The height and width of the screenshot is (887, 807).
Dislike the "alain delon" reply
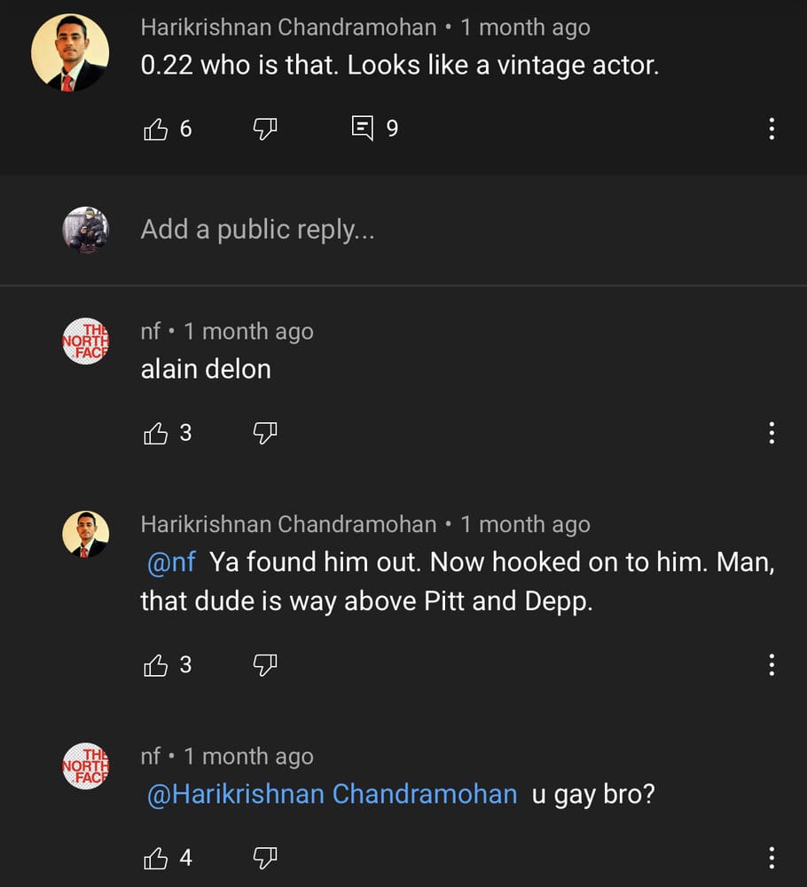point(265,433)
